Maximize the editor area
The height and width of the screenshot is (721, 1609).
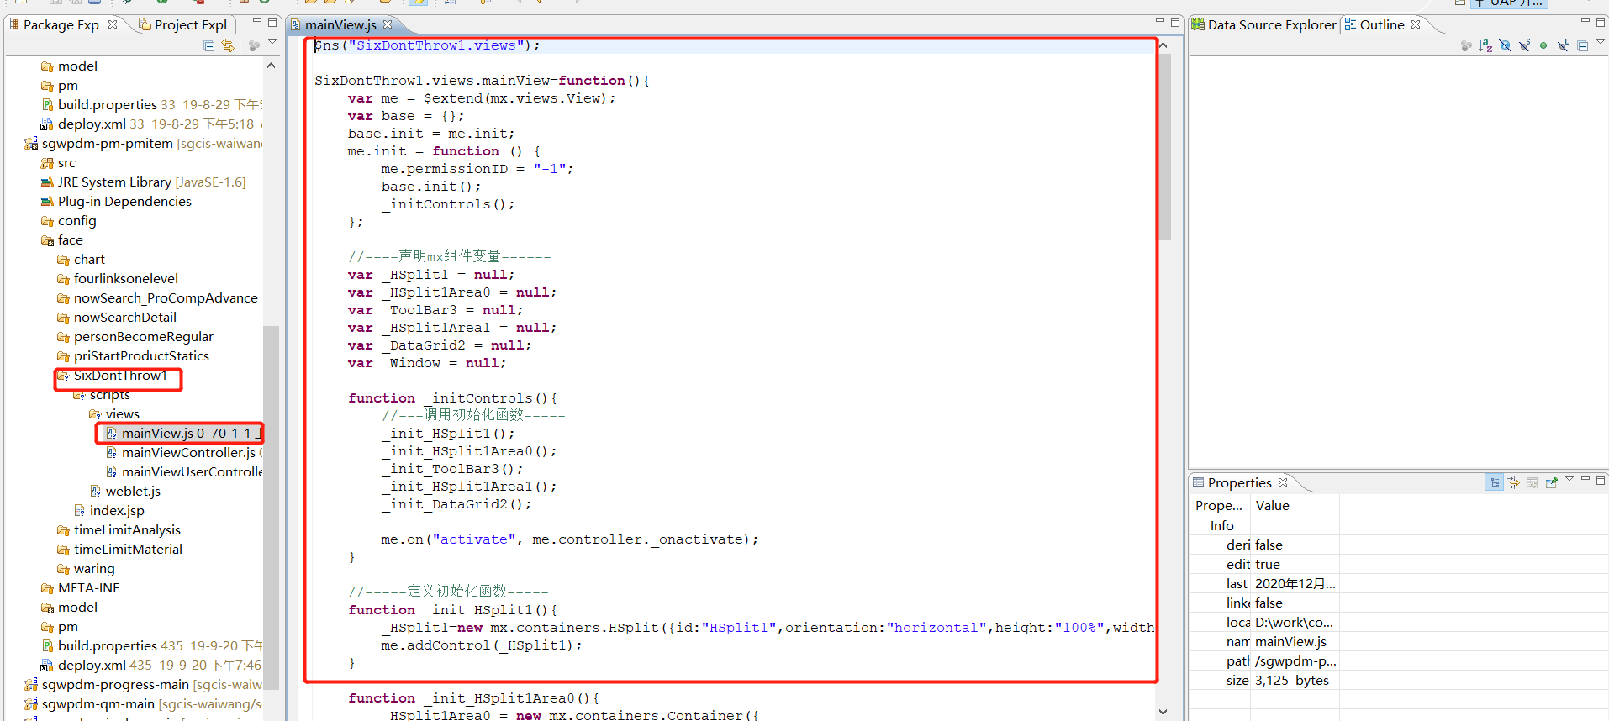(1175, 22)
